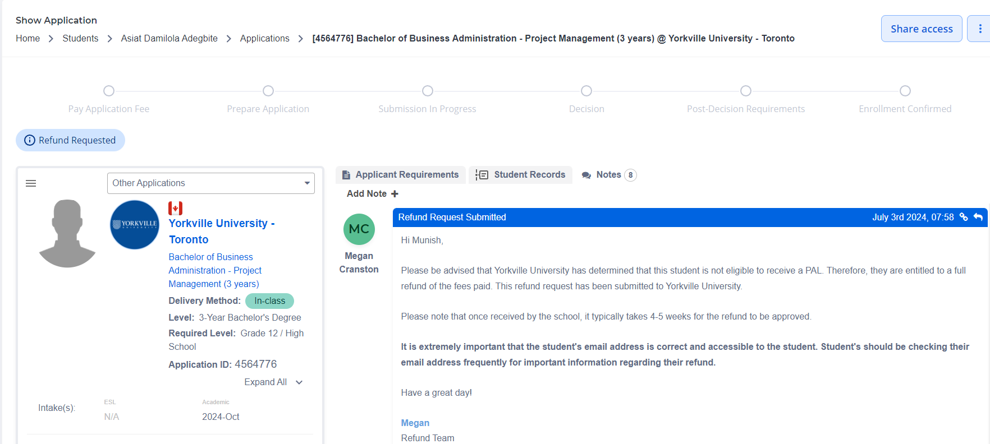This screenshot has width=990, height=444.
Task: Click the 2024-Oct academic intake value
Action: 221,417
